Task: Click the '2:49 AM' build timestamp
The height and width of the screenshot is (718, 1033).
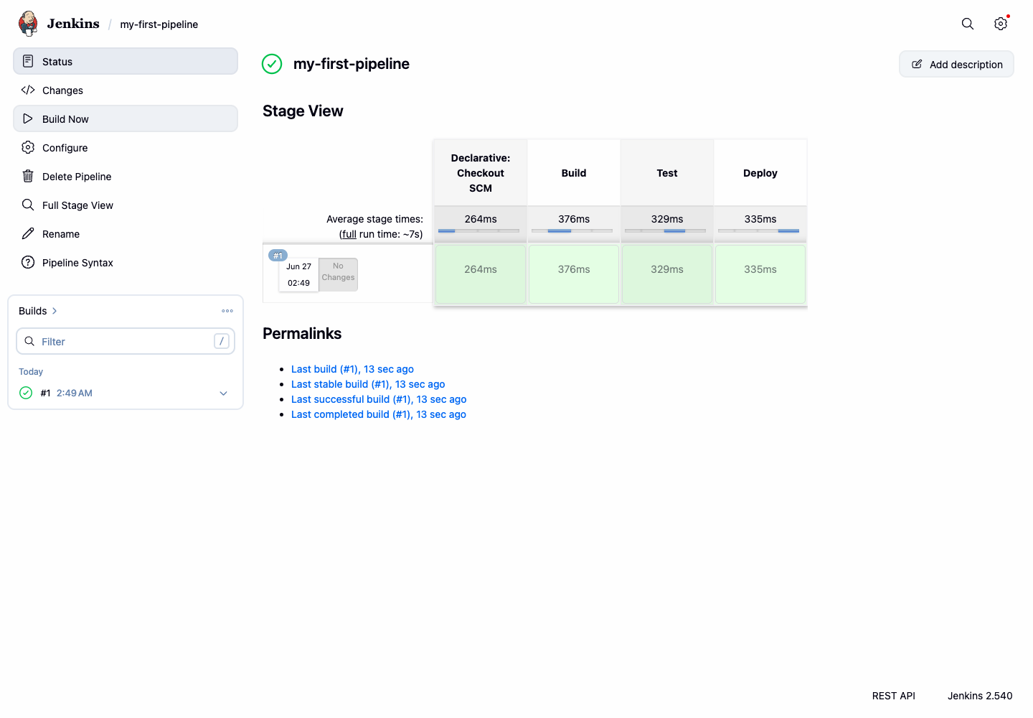Action: point(75,393)
